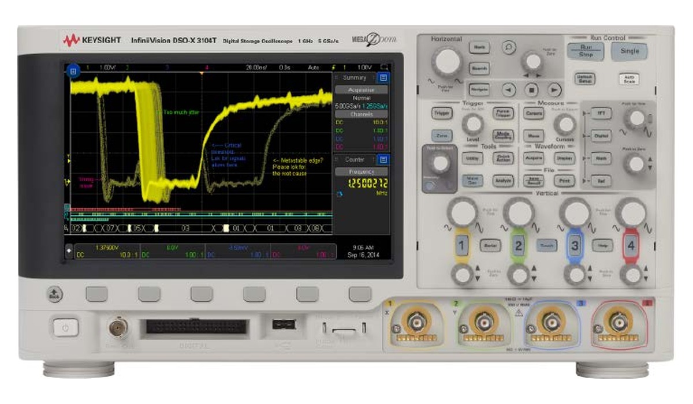The image size is (693, 404).
Task: Click the Math key
Action: coord(601,158)
